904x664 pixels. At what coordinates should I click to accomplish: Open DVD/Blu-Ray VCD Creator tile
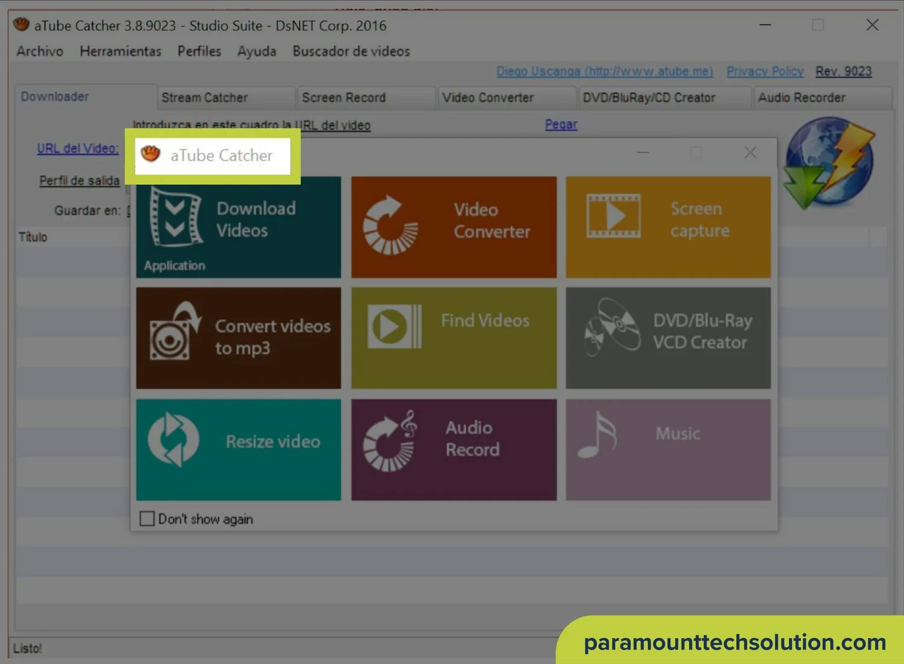pyautogui.click(x=668, y=338)
